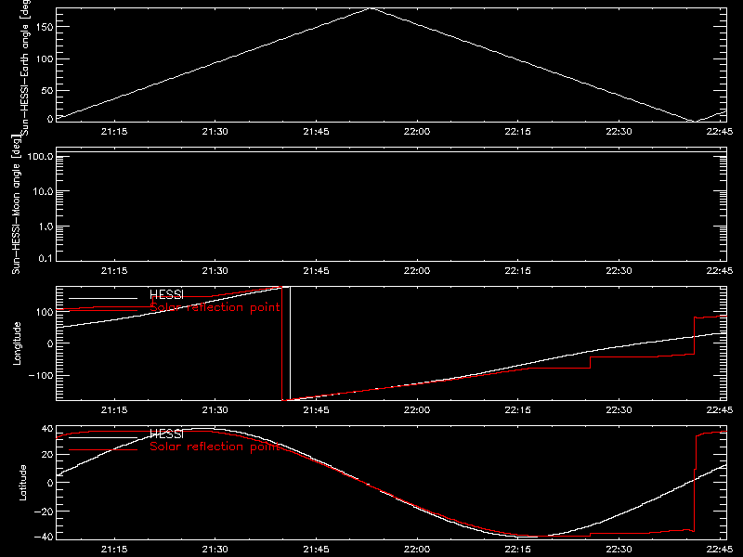743x557 pixels.
Task: Click white vertical wrap line in Longitude plot
Action: point(290,343)
